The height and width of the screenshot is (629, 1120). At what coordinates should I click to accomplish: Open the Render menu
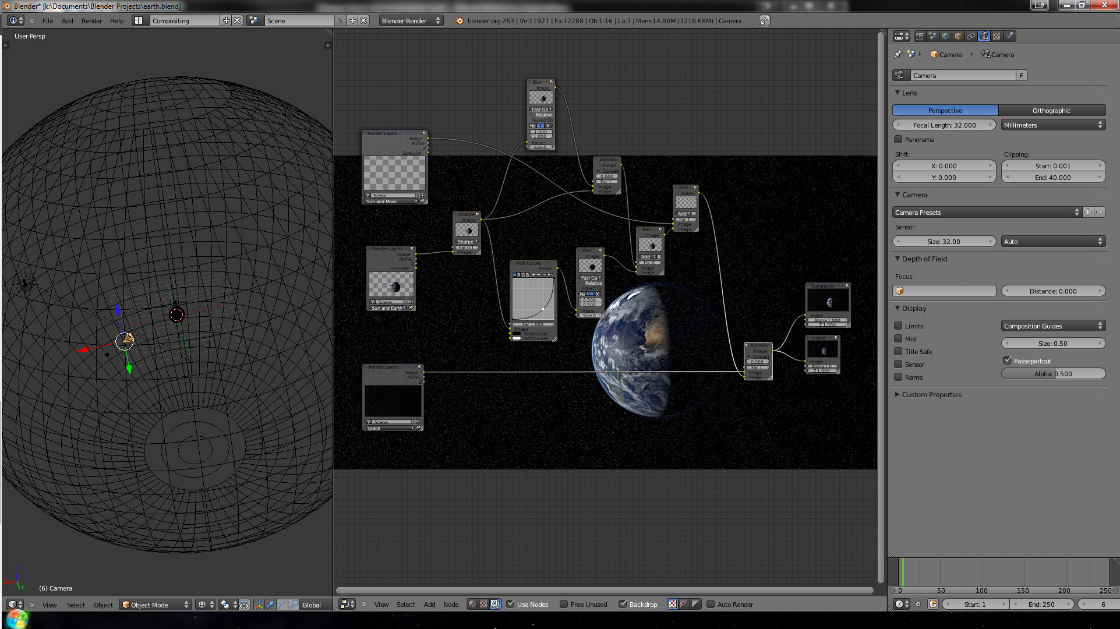[x=91, y=20]
